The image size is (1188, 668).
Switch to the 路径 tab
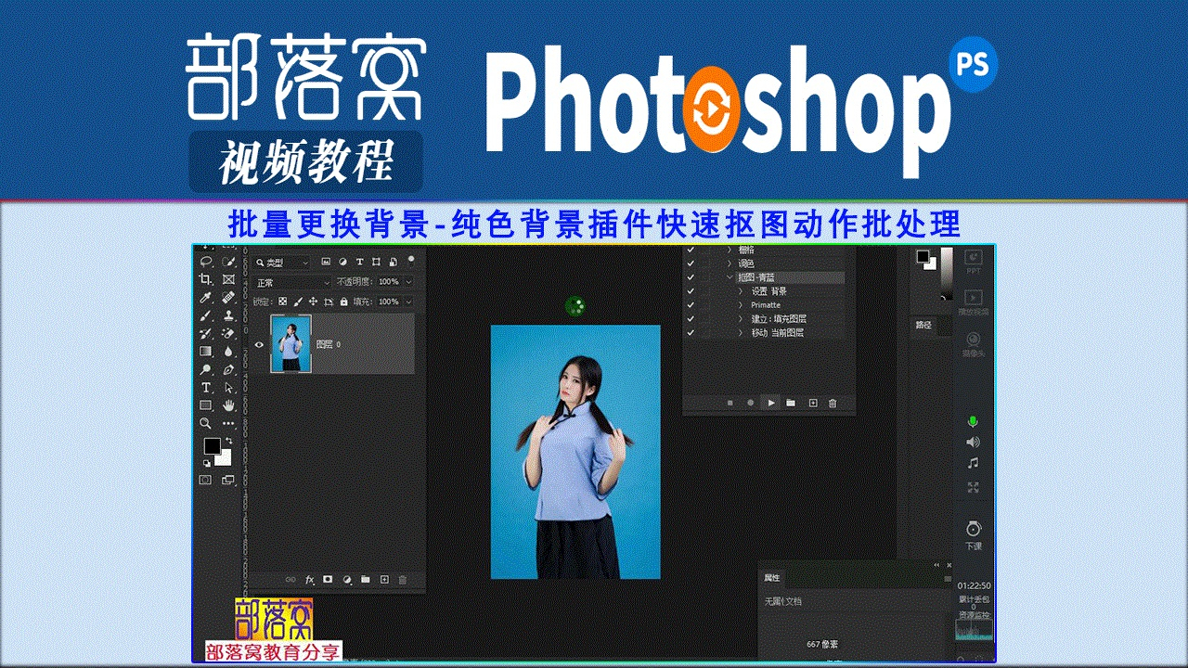(923, 326)
